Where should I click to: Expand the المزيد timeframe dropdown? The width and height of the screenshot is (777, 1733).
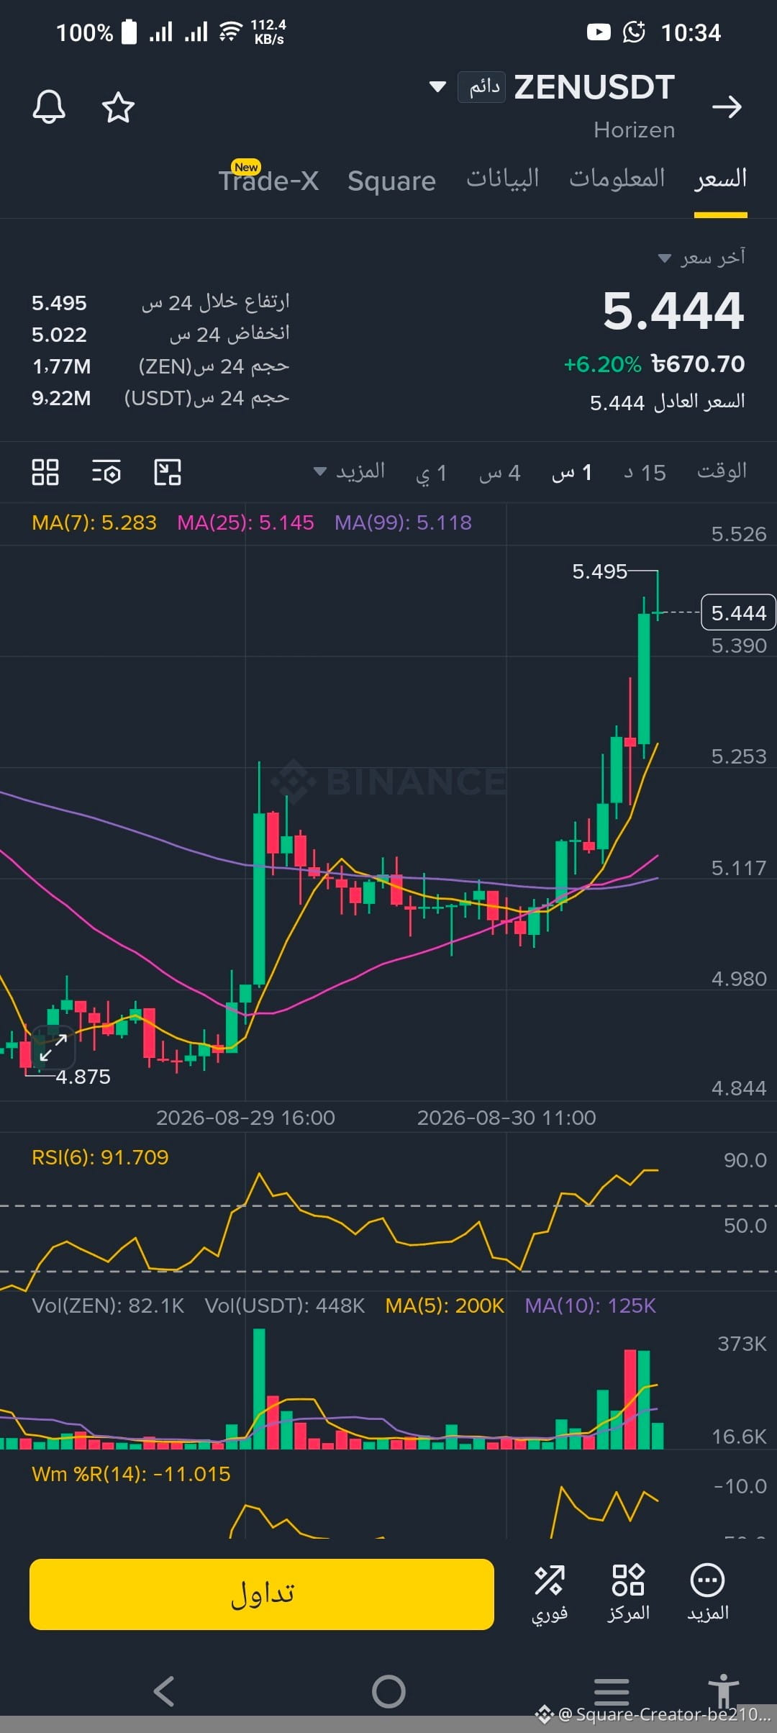(x=350, y=472)
